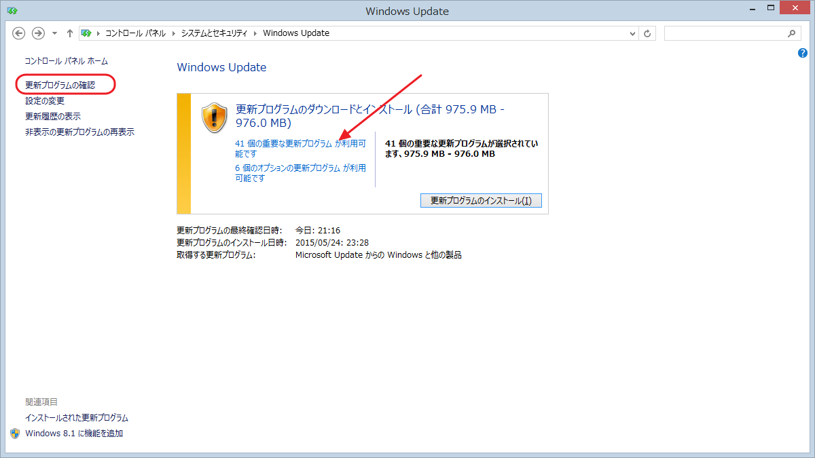Open 設定の変更 in left sidebar
This screenshot has height=458, width=815.
45,100
